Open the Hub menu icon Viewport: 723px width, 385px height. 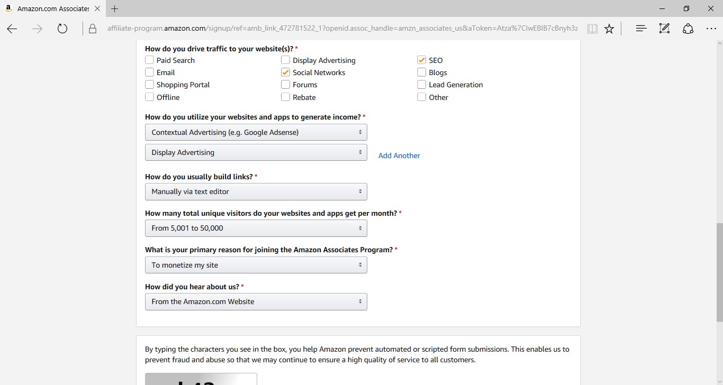point(641,29)
